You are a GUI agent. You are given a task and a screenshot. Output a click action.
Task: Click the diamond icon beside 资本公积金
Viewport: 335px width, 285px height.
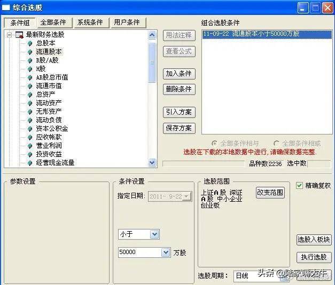click(30, 129)
